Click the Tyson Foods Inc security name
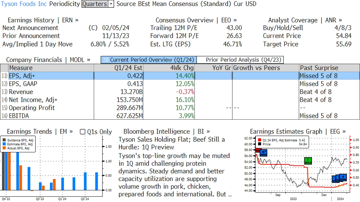Image resolution: width=360 pixels, height=202 pixels. tap(24, 4)
